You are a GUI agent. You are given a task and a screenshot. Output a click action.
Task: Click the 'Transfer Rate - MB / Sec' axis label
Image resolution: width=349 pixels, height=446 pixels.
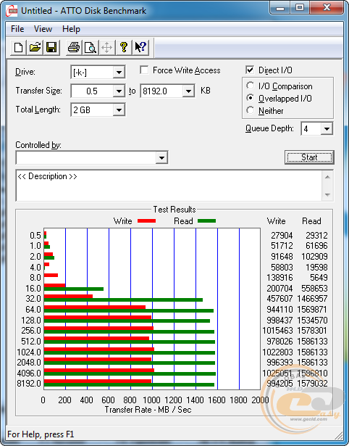tap(148, 410)
